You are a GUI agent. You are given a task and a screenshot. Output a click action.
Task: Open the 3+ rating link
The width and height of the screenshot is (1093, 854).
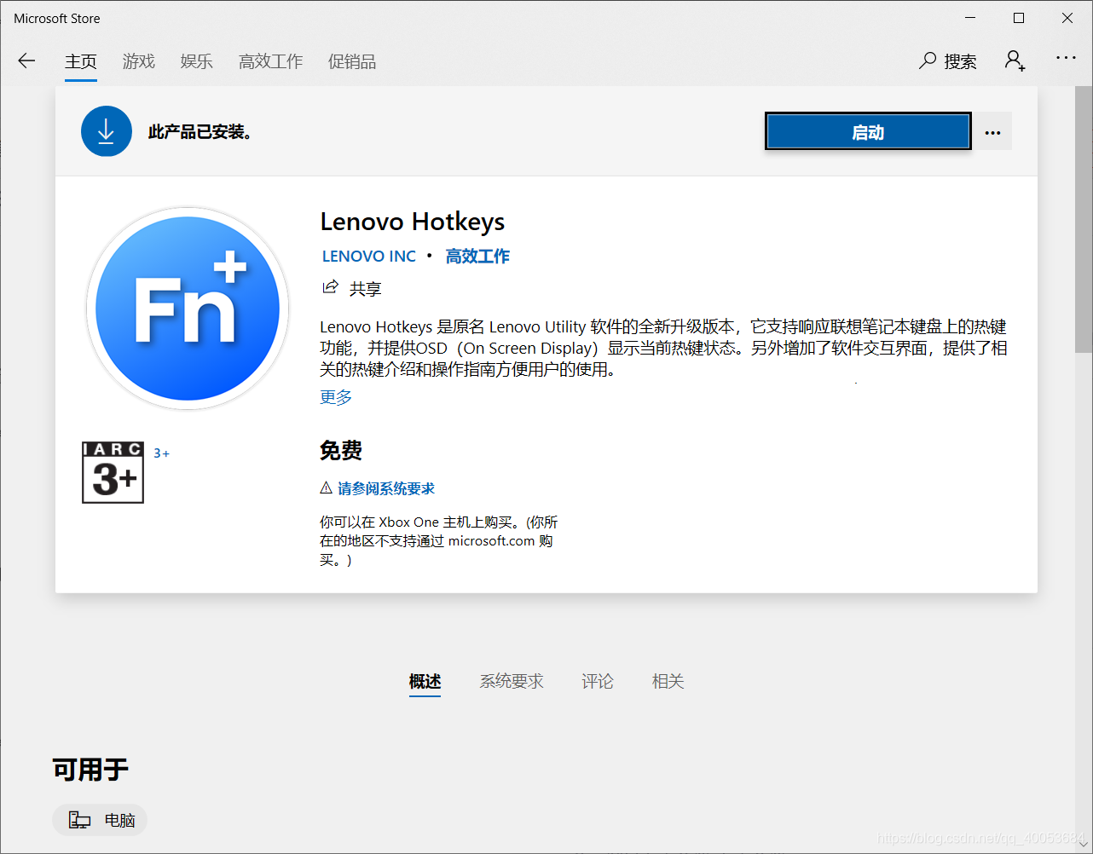pos(161,453)
